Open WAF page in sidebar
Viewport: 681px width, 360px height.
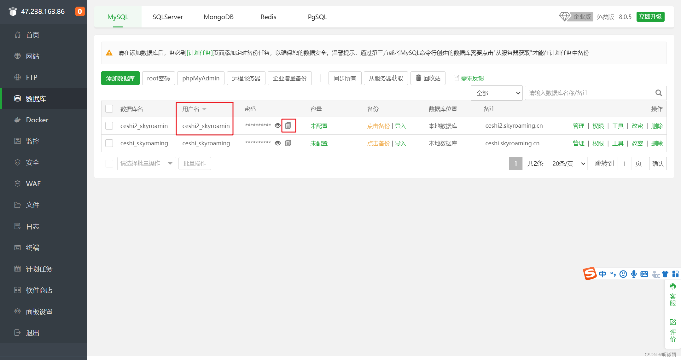[x=33, y=184]
